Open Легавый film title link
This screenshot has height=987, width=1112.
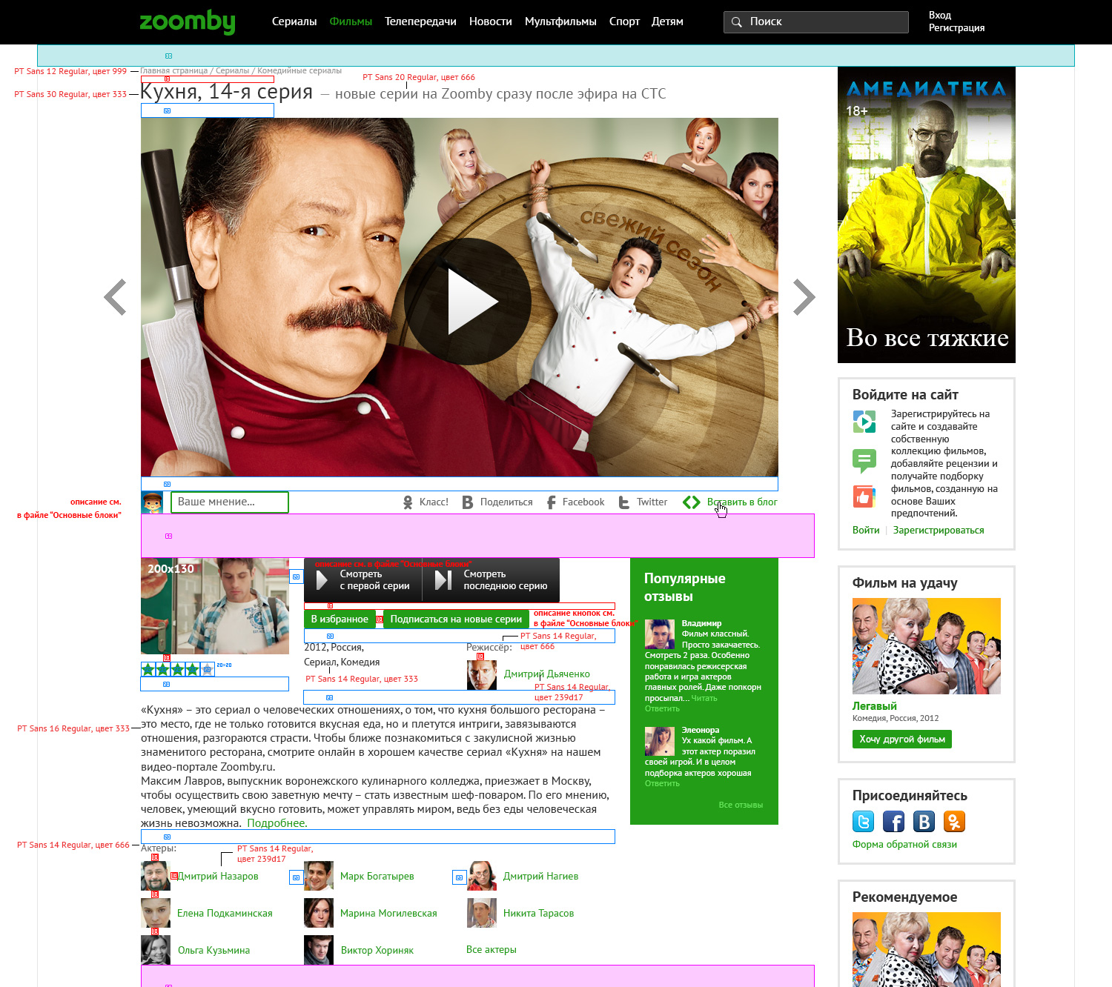(875, 706)
